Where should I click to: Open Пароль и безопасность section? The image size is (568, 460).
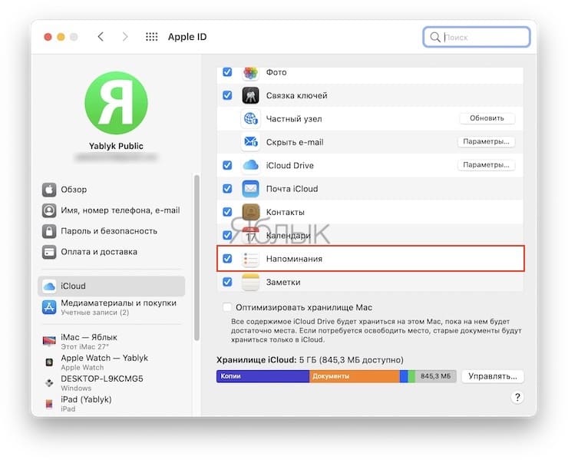pyautogui.click(x=111, y=231)
